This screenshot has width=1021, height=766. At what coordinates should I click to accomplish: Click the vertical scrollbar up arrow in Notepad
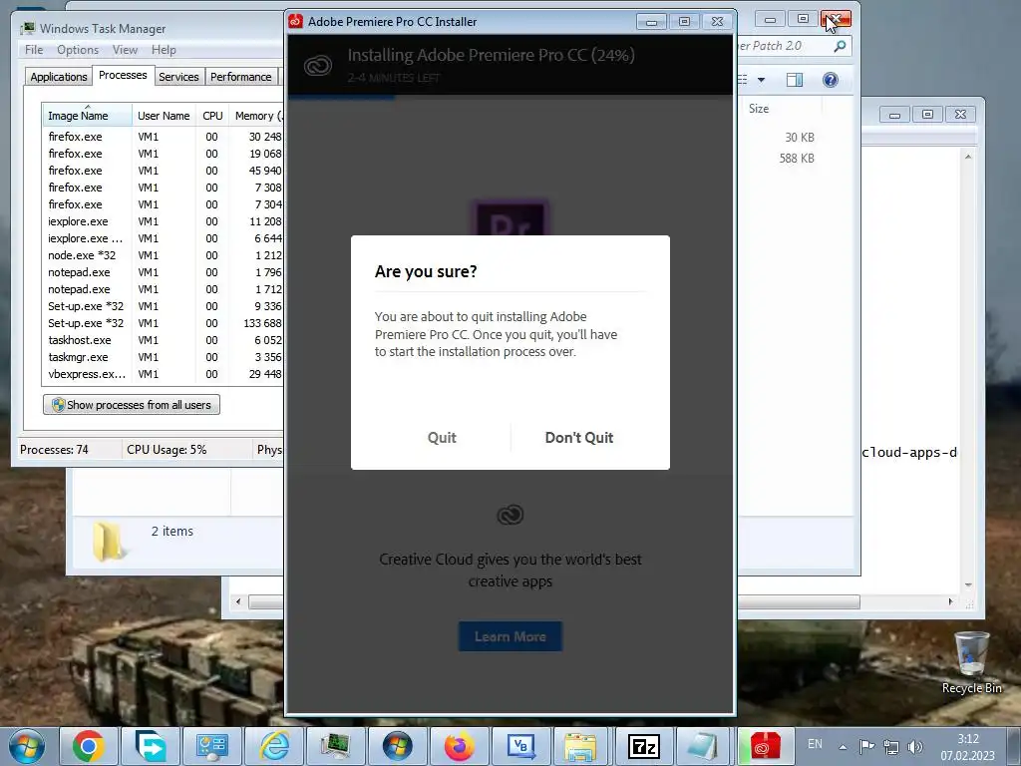968,157
